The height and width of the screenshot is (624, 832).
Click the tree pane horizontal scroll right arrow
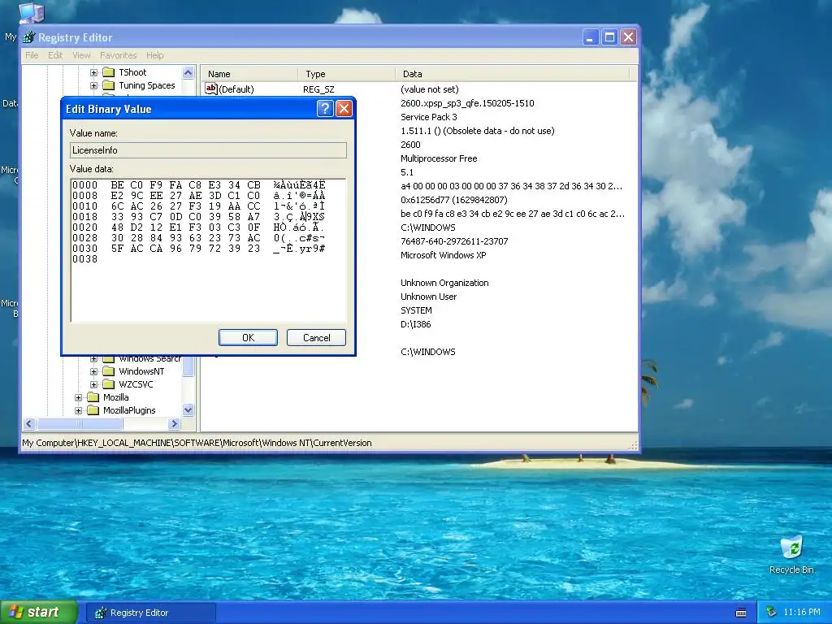coord(174,423)
